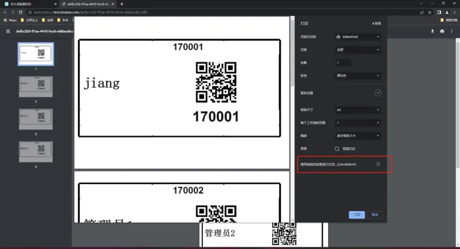Open the pages-per-sheet dropdown

pyautogui.click(x=358, y=123)
